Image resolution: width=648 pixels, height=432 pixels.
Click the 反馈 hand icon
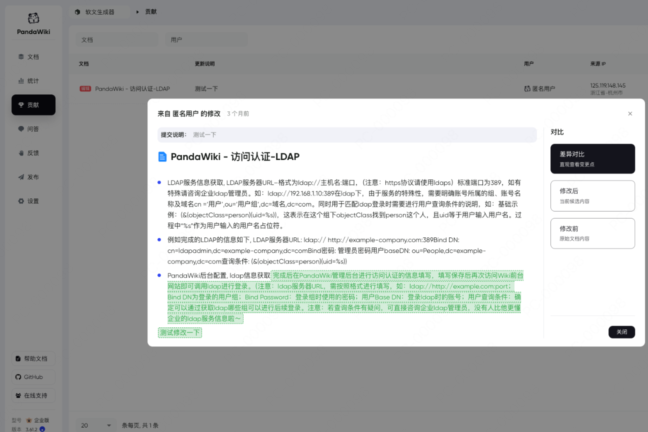21,153
